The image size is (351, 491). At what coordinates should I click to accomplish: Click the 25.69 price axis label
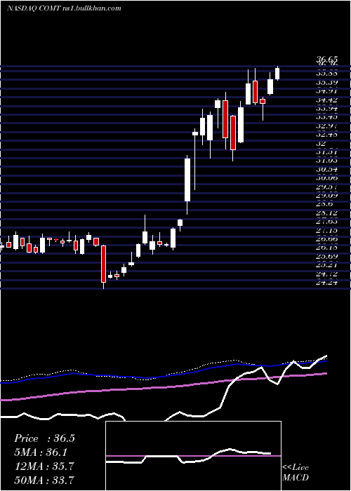326,257
